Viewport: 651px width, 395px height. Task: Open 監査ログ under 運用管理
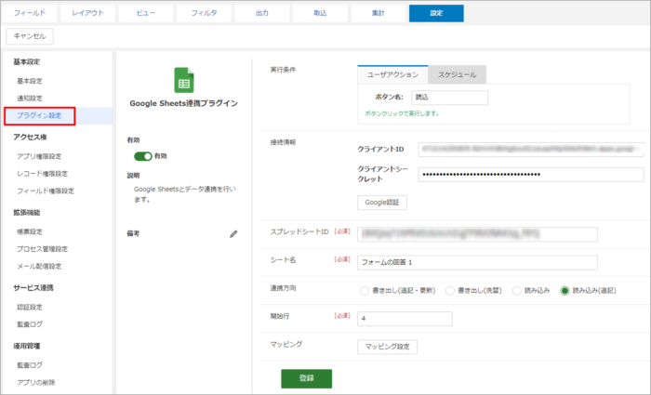pyautogui.click(x=30, y=365)
